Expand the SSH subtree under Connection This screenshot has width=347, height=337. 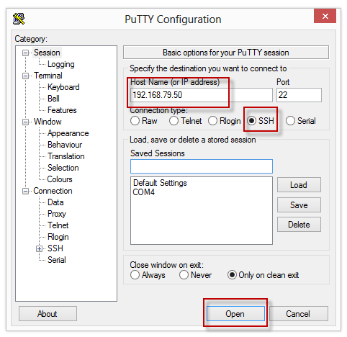(39, 248)
